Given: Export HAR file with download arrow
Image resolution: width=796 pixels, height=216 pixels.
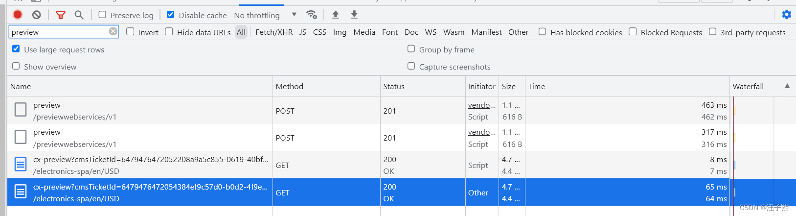Looking at the screenshot, I should point(354,15).
